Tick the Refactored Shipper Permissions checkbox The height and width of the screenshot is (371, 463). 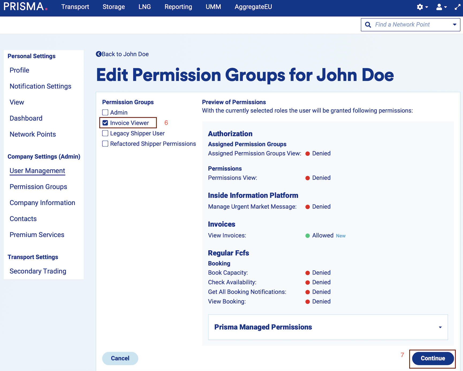click(105, 144)
